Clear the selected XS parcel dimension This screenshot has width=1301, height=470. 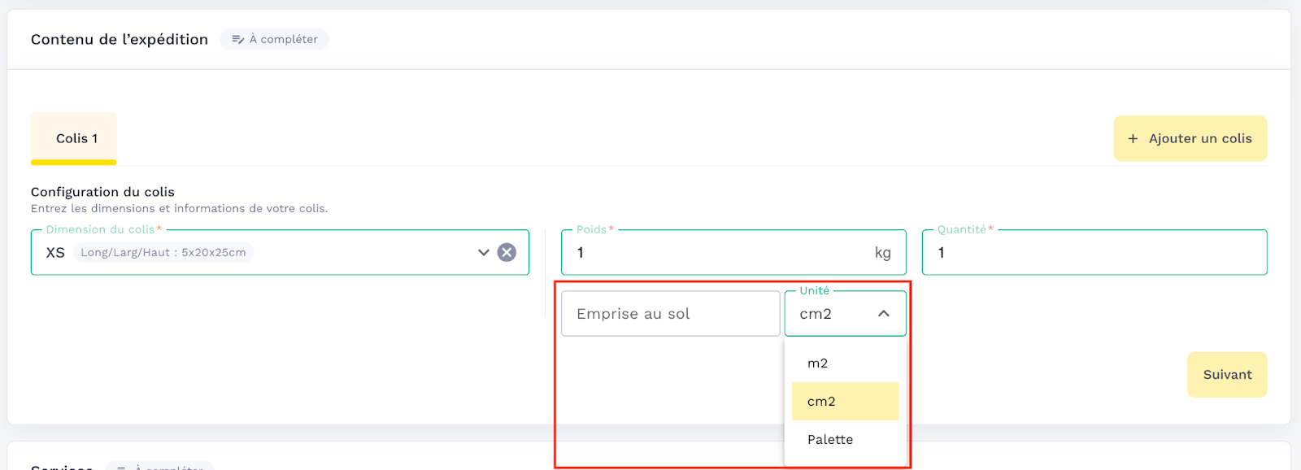coord(507,252)
